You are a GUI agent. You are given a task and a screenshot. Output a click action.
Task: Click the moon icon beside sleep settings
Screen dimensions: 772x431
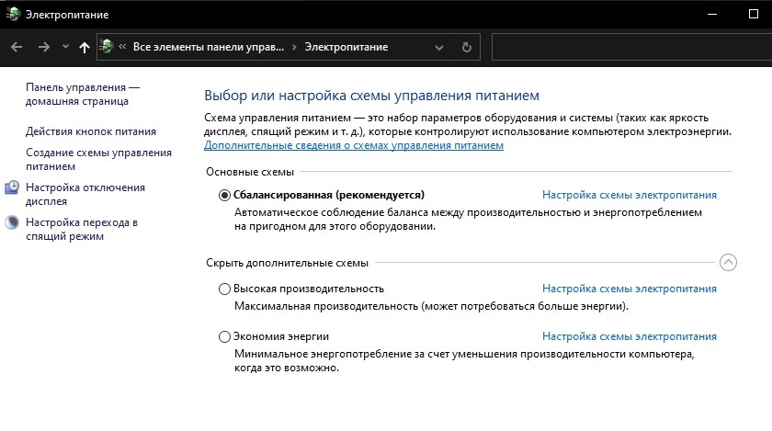pyautogui.click(x=12, y=222)
